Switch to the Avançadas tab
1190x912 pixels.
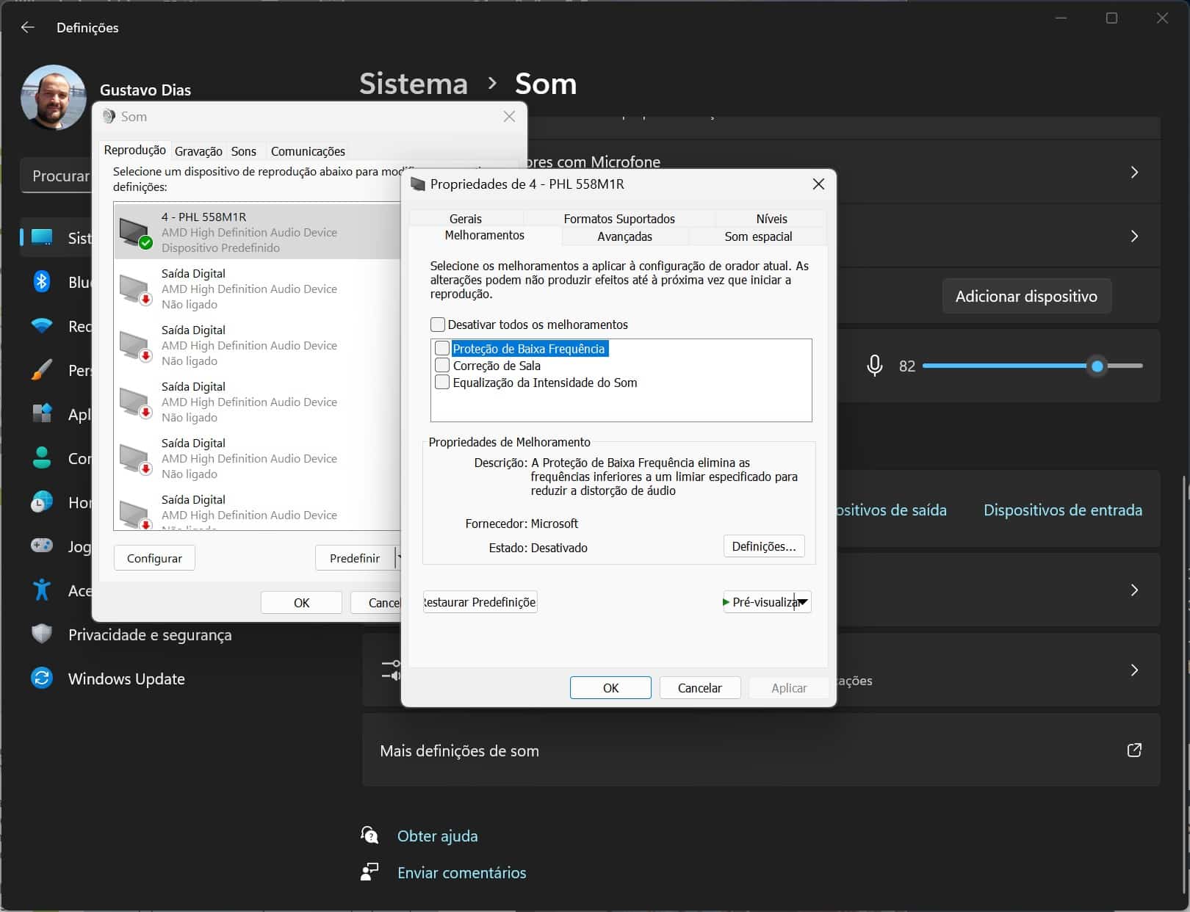[x=624, y=236]
